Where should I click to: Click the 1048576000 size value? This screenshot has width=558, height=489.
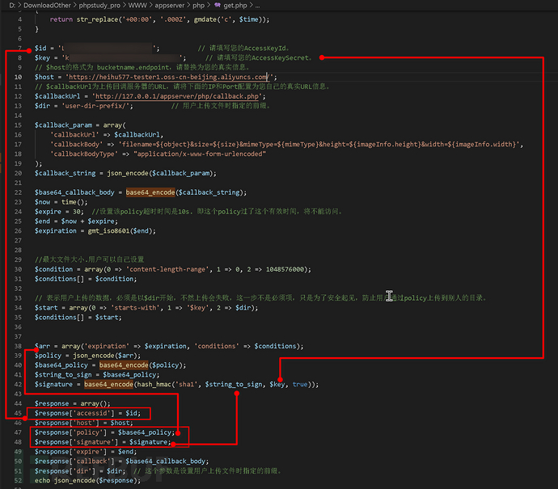pyautogui.click(x=285, y=269)
